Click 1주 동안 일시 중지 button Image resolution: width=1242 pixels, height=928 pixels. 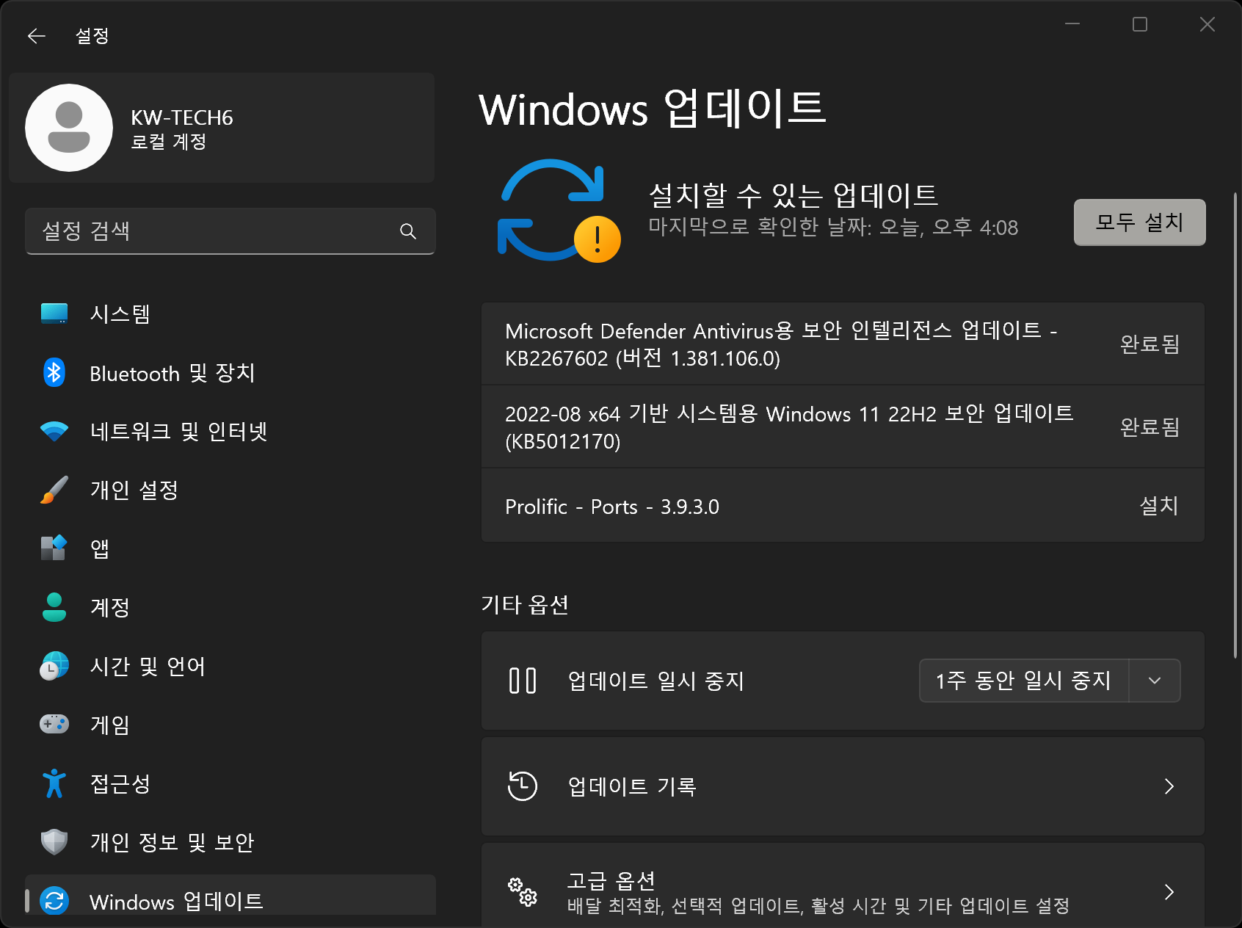(x=1023, y=681)
